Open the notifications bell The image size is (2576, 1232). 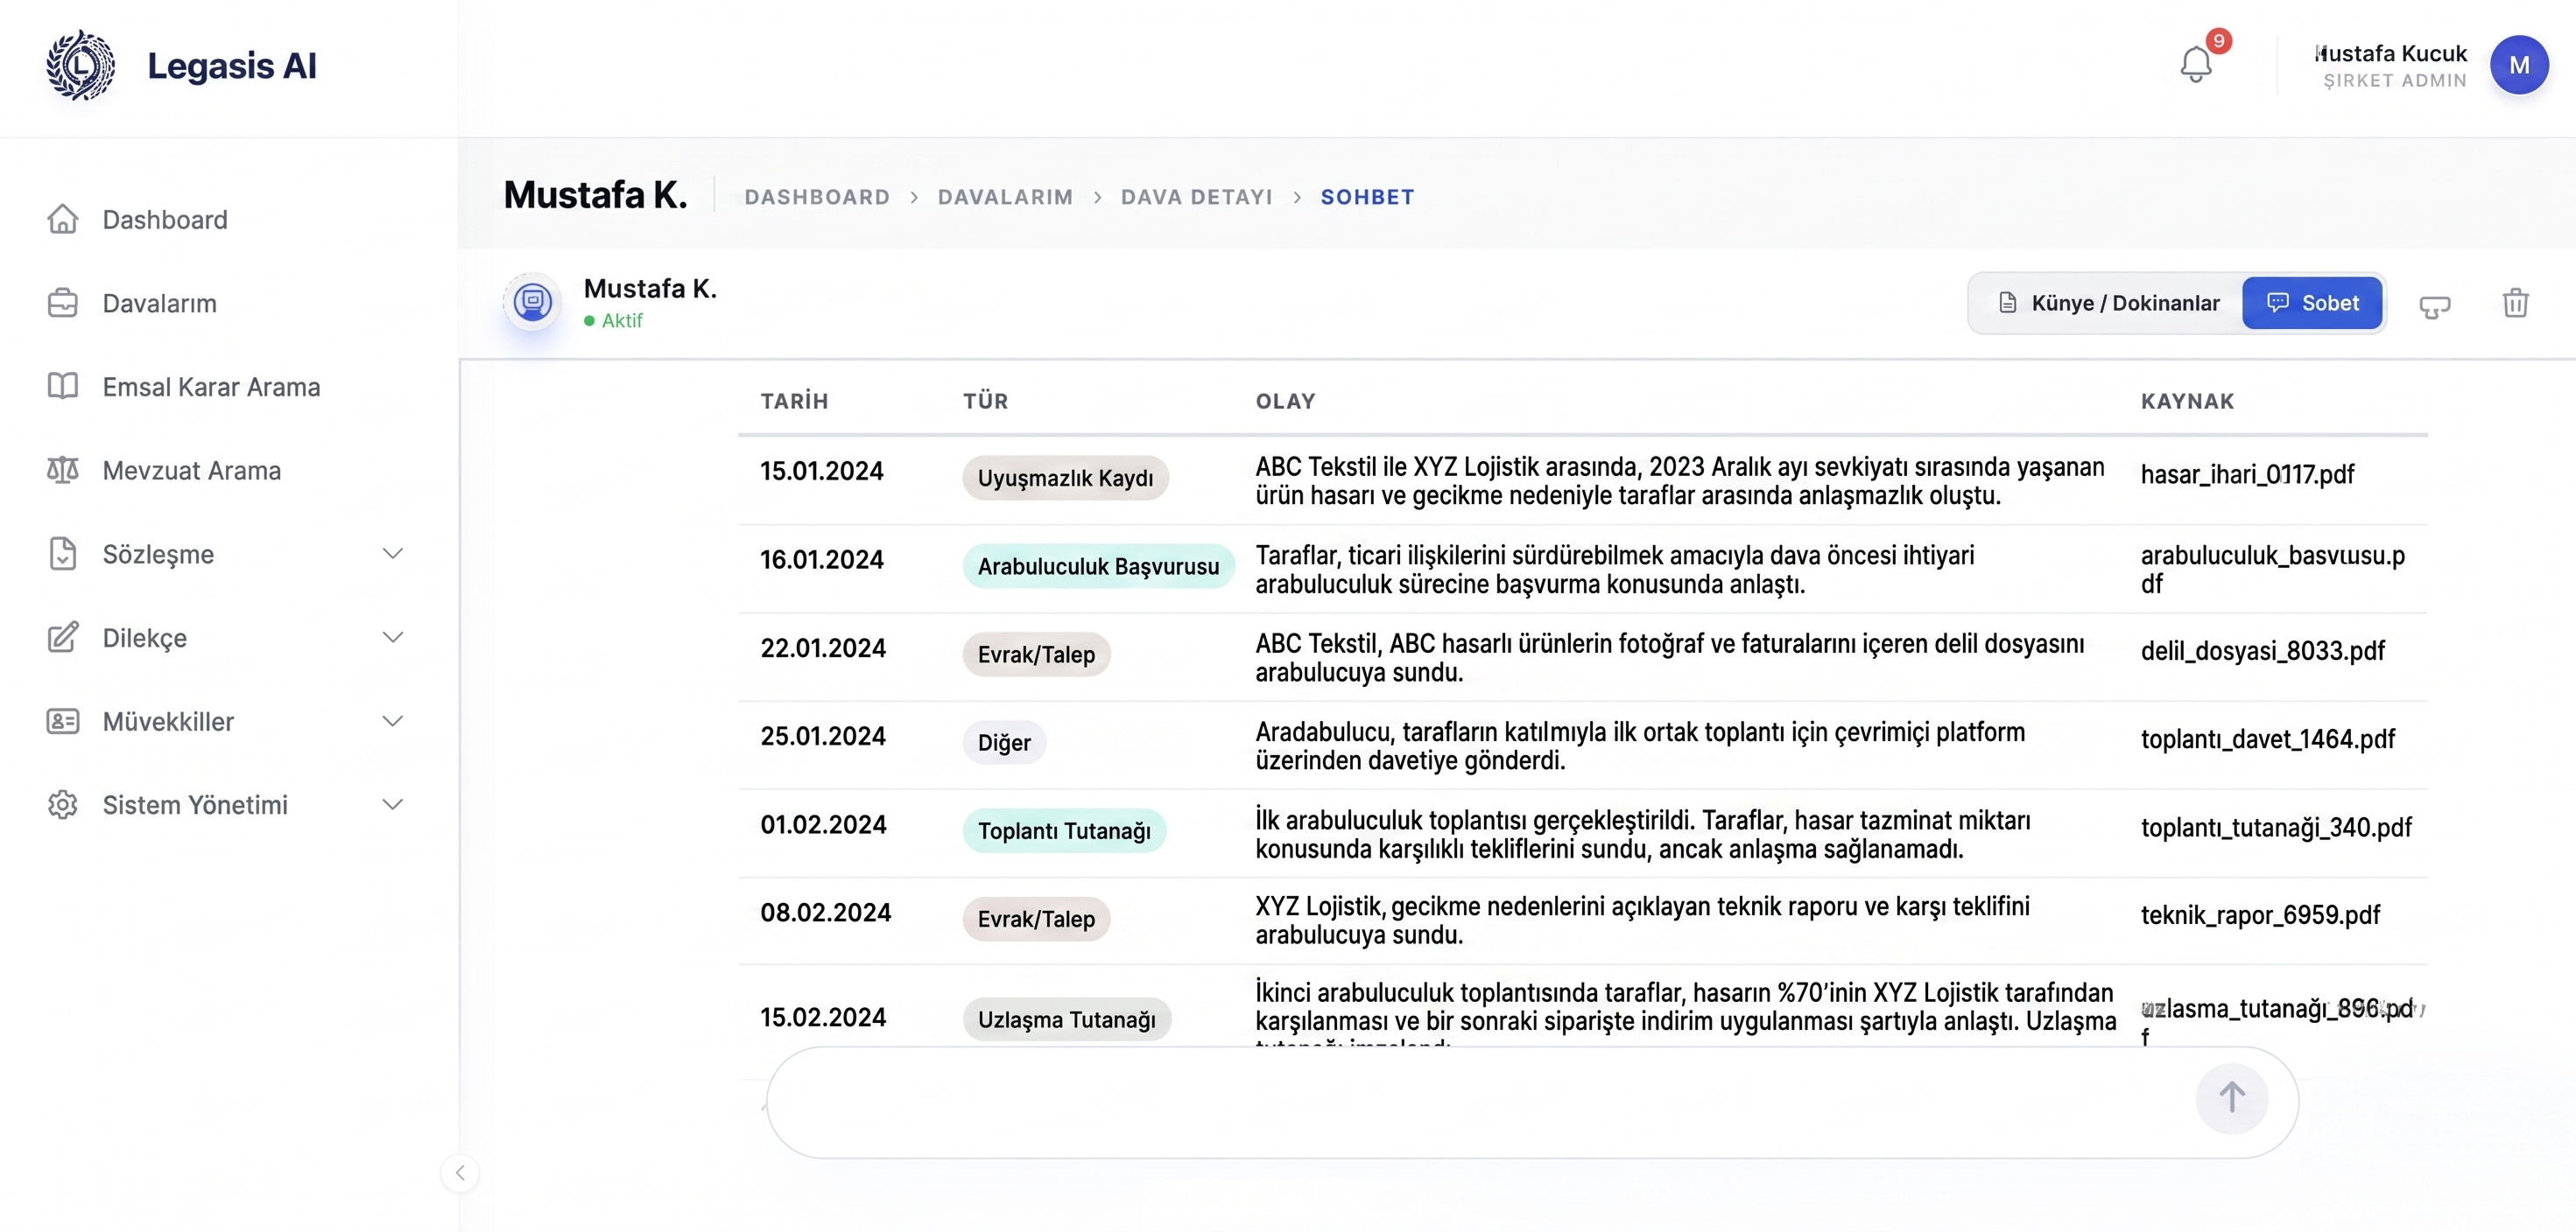2196,65
